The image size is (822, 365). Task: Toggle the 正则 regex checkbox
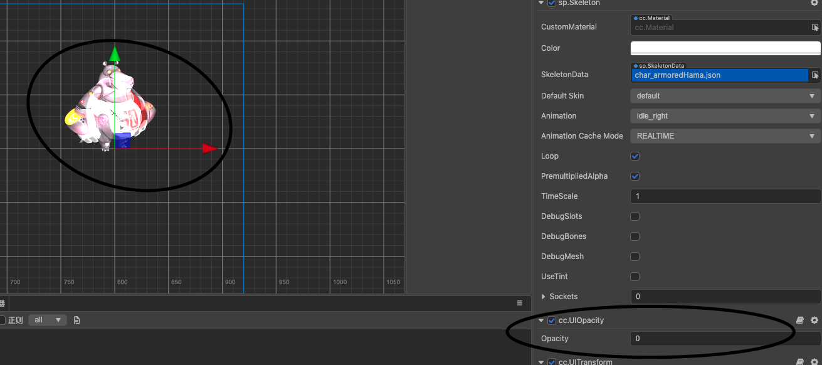[x=2, y=320]
